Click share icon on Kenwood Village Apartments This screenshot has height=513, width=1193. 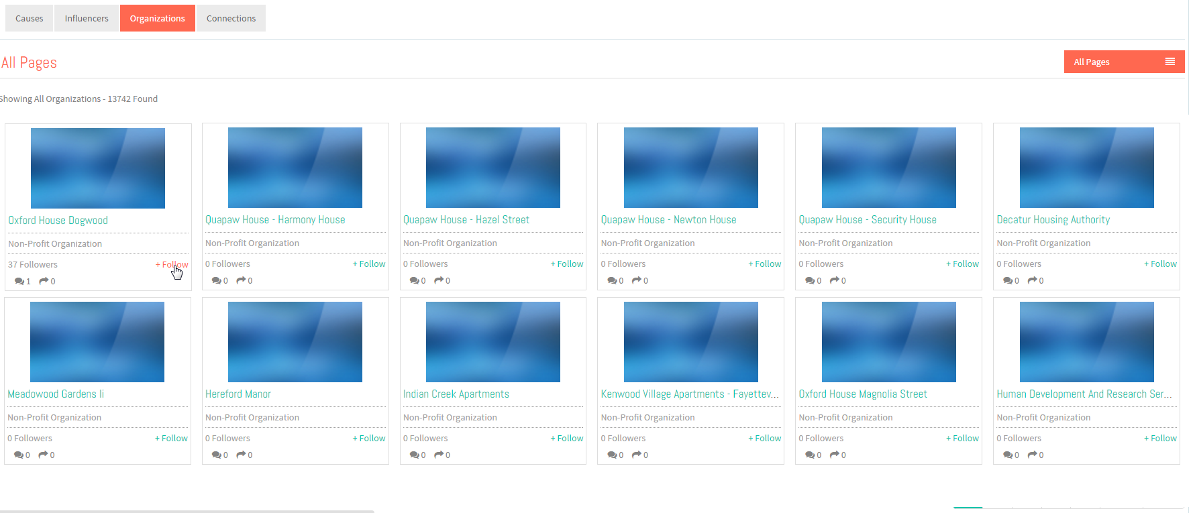click(637, 455)
